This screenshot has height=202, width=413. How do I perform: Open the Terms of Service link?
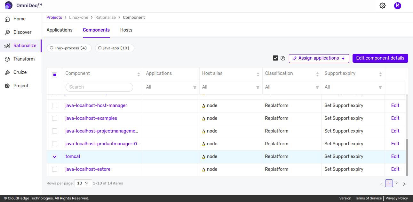[369, 198]
